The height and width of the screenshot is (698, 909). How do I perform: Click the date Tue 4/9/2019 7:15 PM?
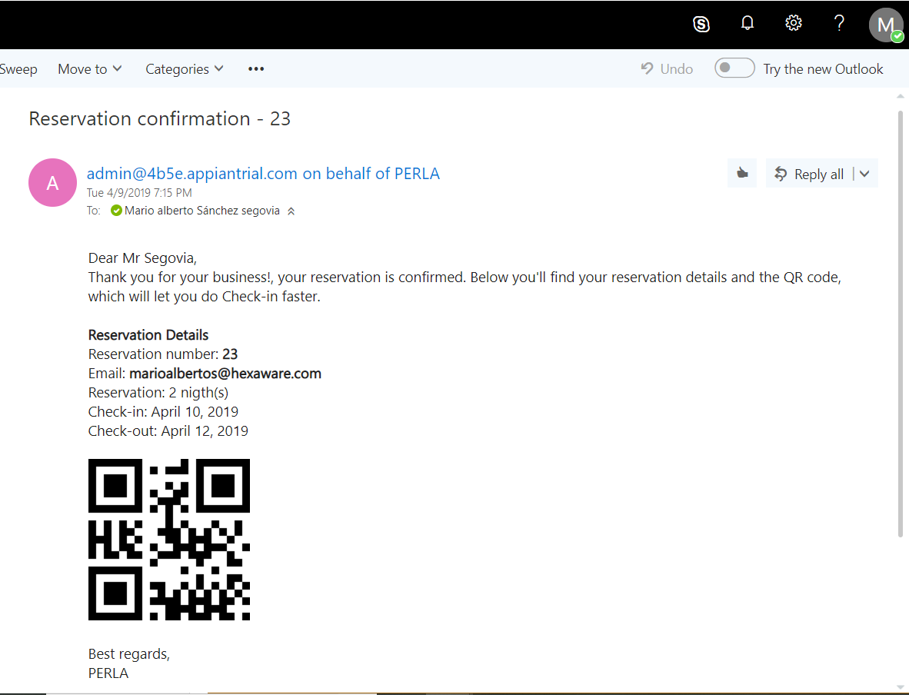[139, 192]
